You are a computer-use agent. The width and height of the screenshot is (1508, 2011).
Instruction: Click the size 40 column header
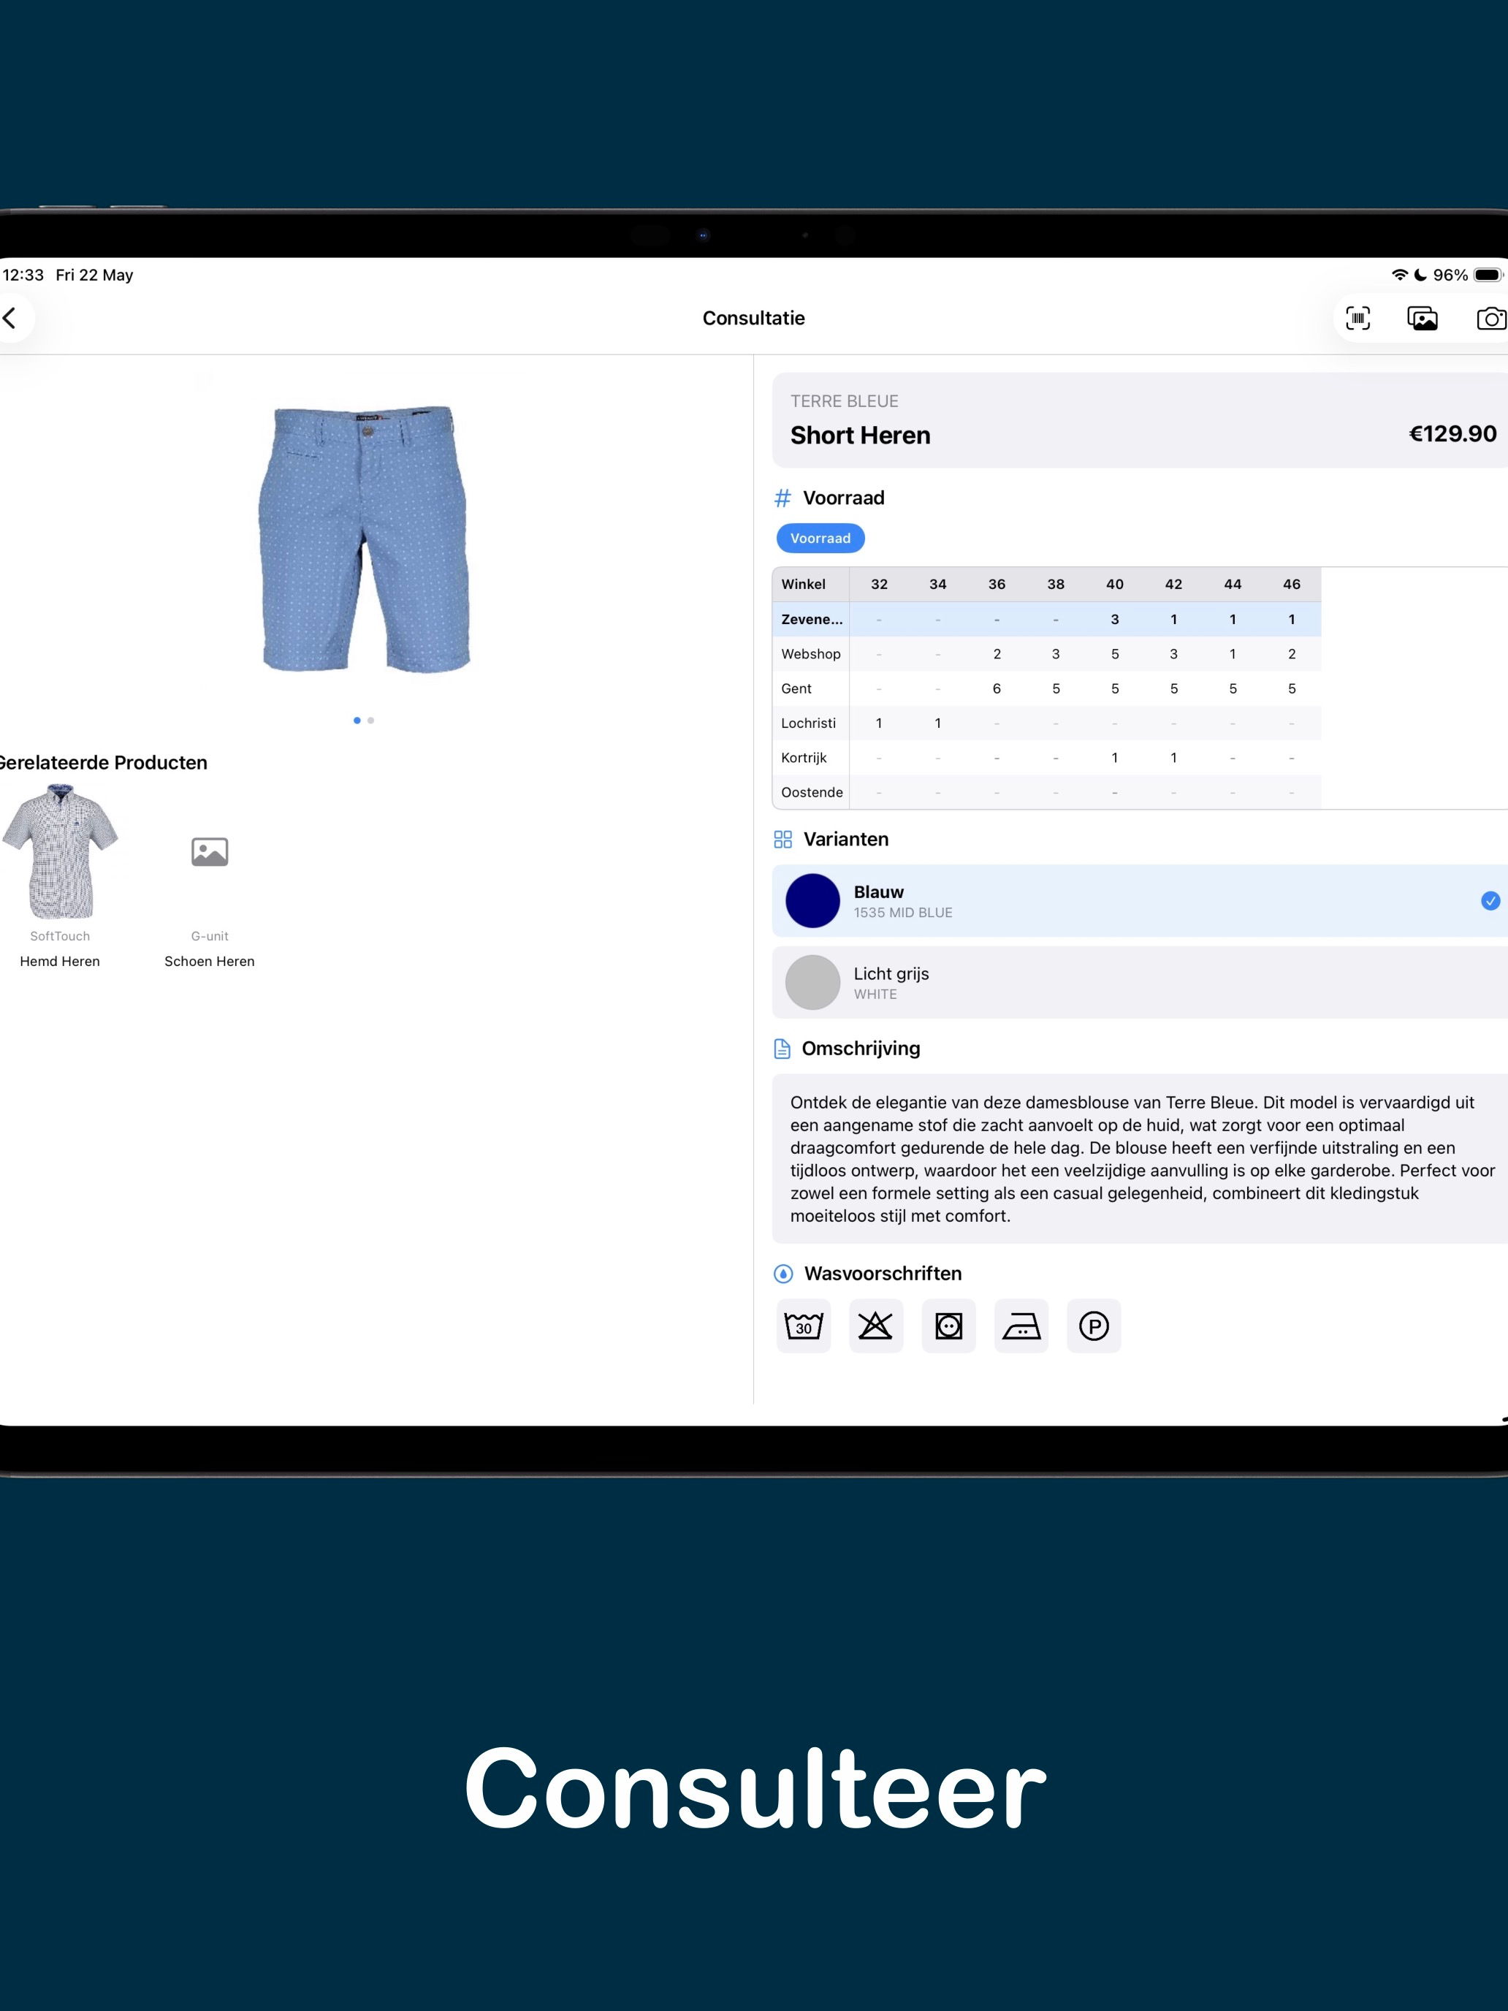click(1116, 585)
